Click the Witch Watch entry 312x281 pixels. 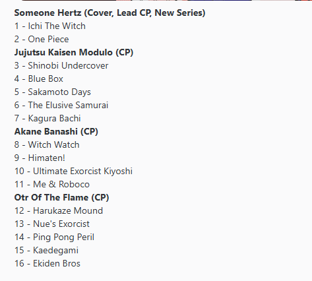coord(47,145)
